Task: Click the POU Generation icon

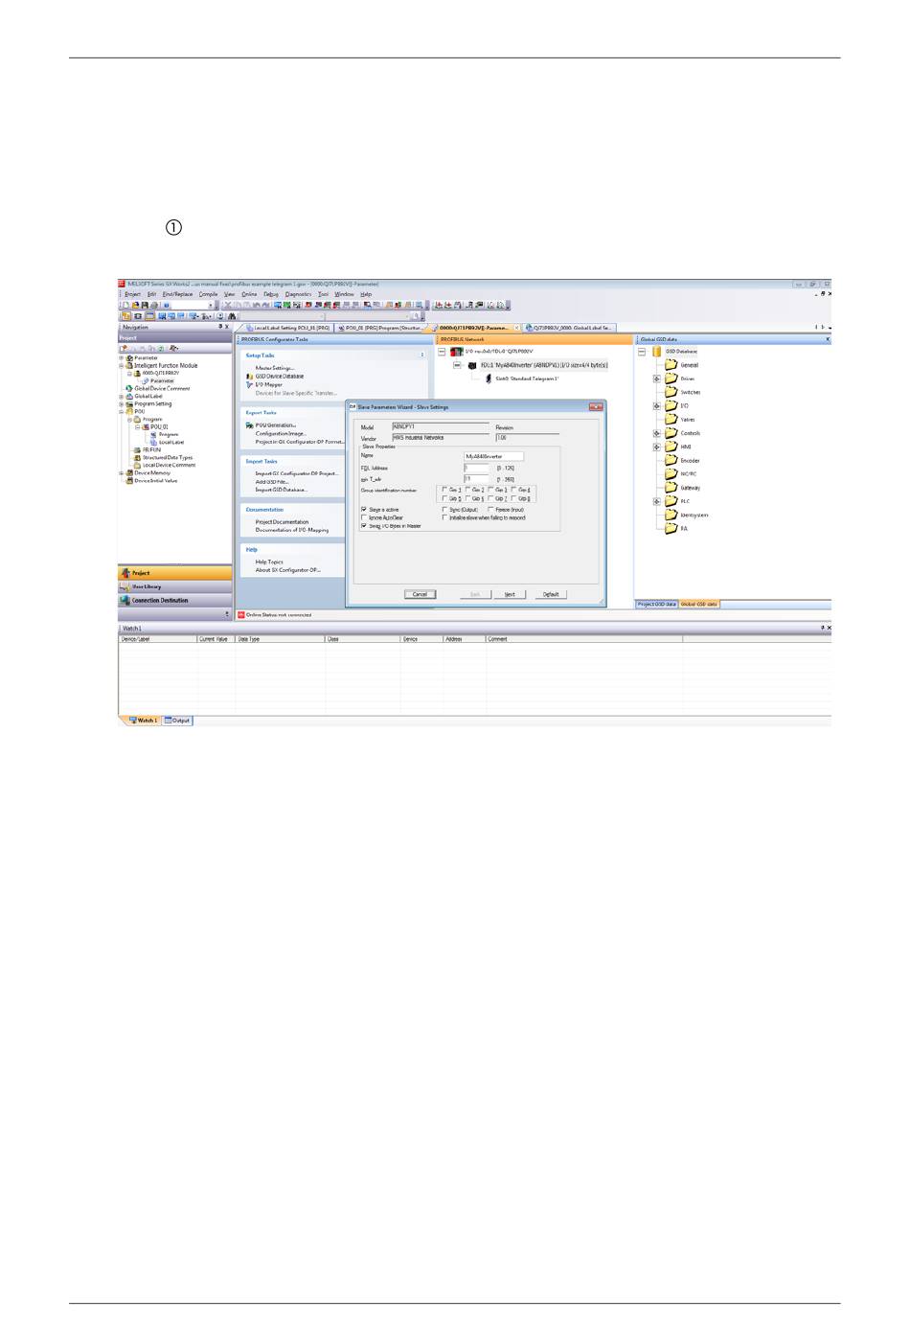Action: [x=250, y=425]
